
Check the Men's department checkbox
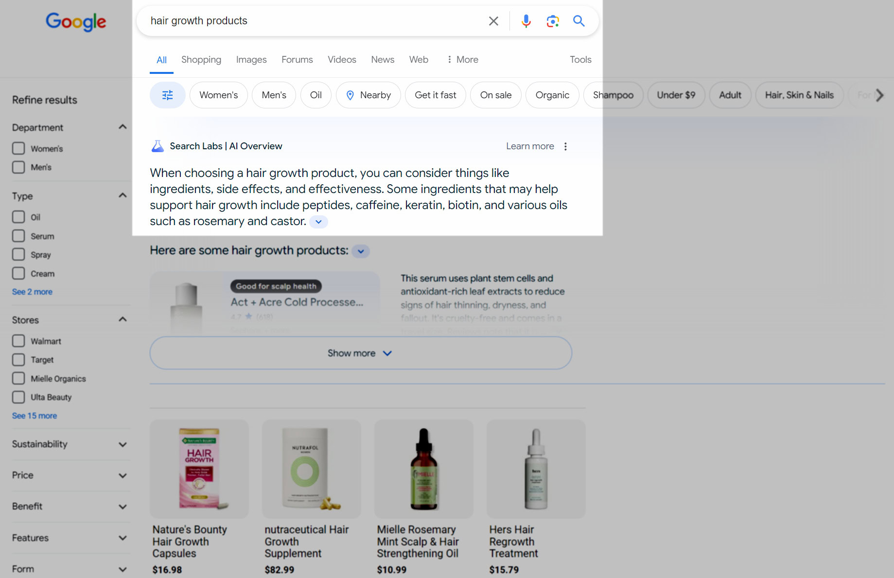pyautogui.click(x=18, y=167)
